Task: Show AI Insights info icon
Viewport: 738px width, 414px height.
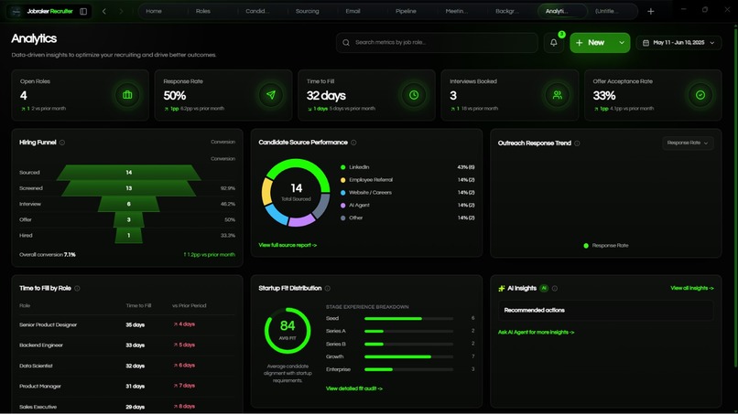Action: pyautogui.click(x=555, y=289)
